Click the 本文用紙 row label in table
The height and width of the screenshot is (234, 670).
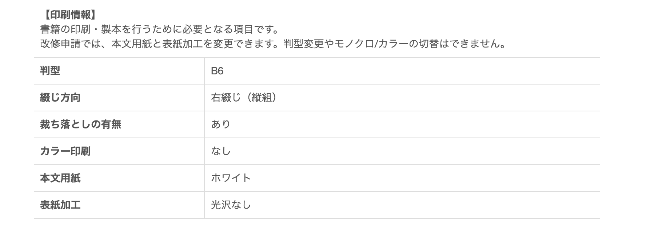[60, 178]
